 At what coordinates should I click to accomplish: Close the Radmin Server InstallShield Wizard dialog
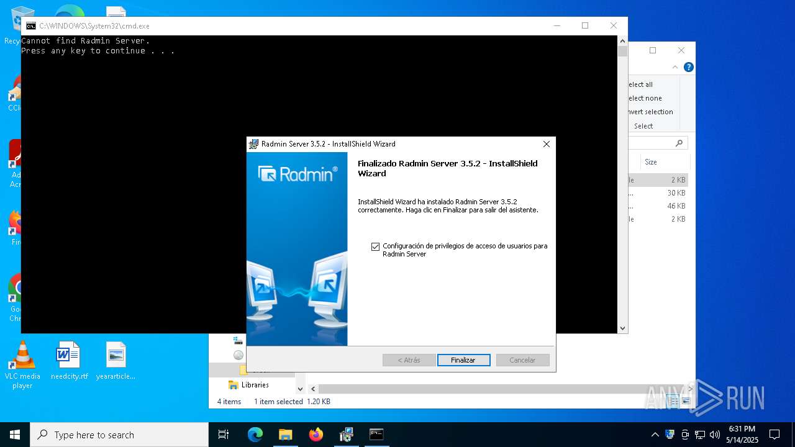[547, 144]
